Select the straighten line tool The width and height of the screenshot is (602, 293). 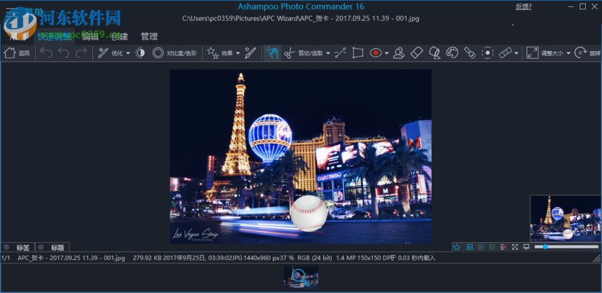340,53
